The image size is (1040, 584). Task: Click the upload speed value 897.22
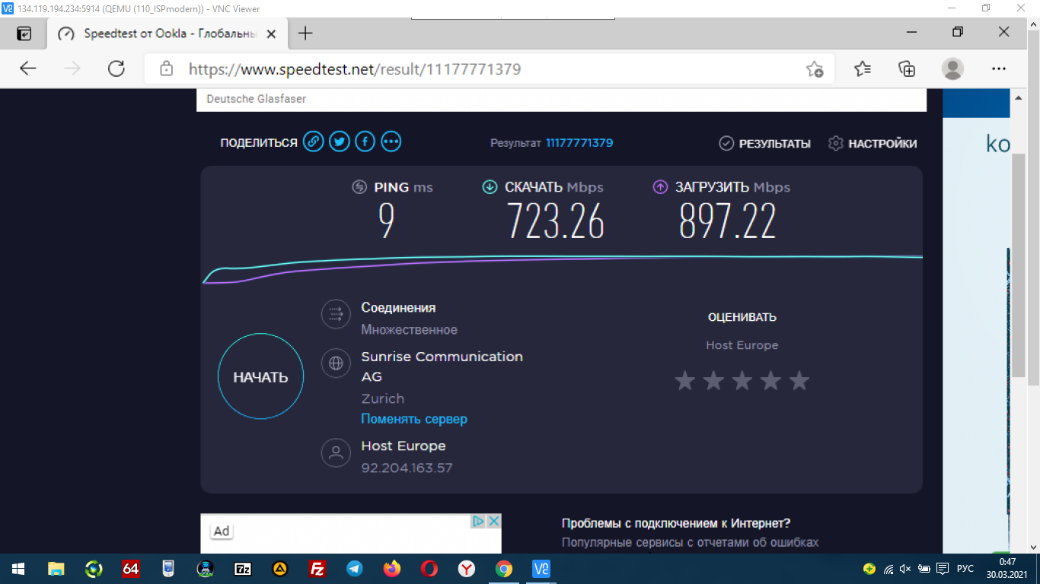728,221
